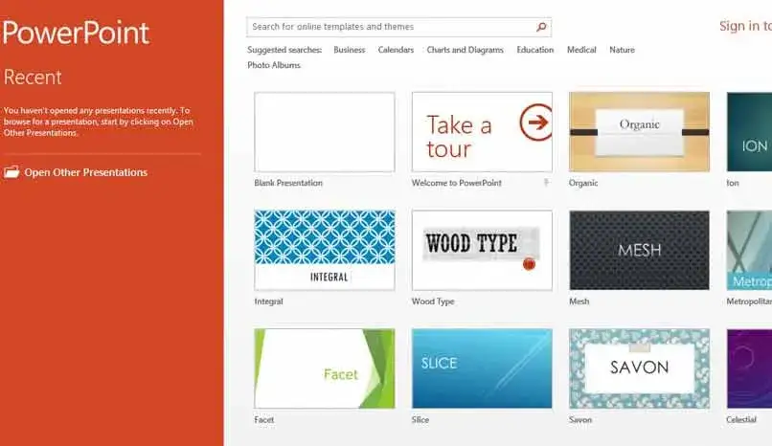772x446 pixels.
Task: Select Charts and Diagrams suggested search
Action: 465,50
